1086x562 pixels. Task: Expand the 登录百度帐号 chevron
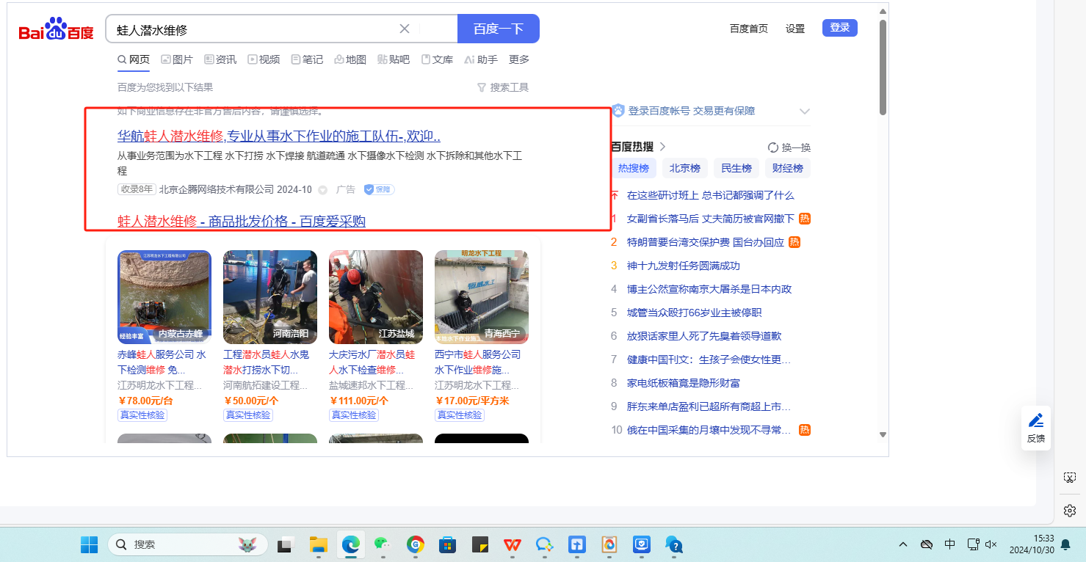tap(805, 112)
